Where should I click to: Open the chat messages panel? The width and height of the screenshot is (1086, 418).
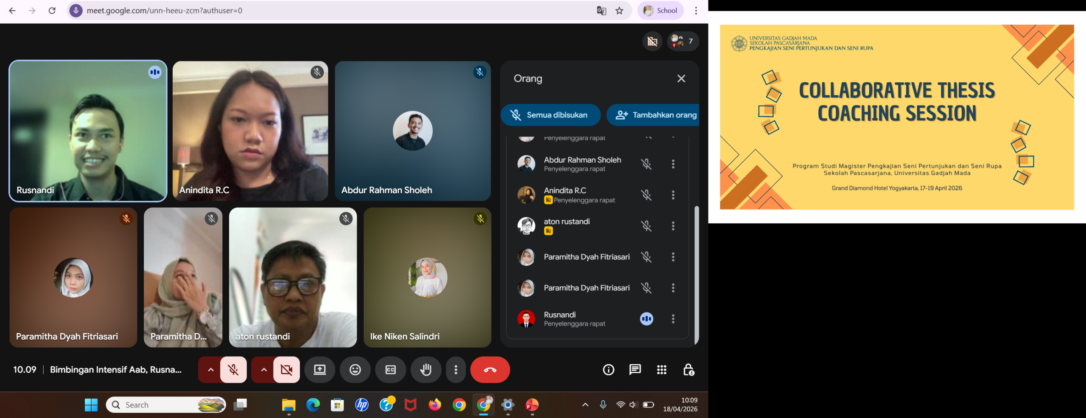pyautogui.click(x=635, y=370)
